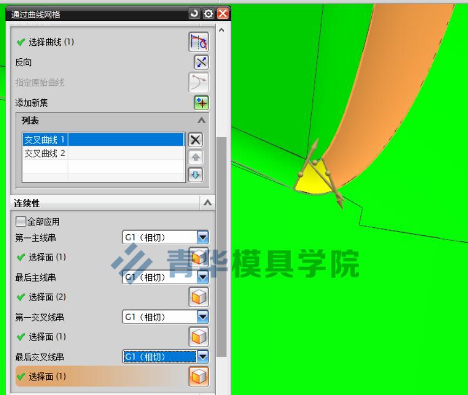Click the 选择曲线 (1) label
The height and width of the screenshot is (395, 468).
(51, 42)
